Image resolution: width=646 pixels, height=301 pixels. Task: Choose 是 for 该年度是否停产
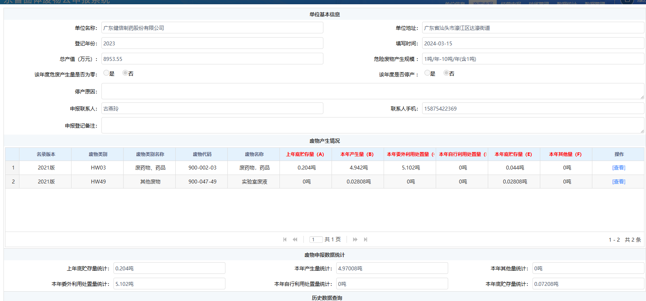(x=427, y=73)
